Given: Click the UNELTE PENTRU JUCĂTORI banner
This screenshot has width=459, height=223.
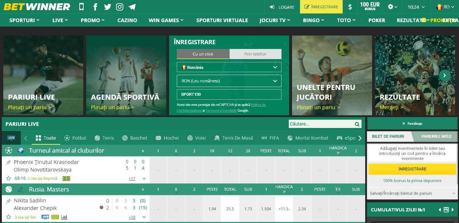Looking at the screenshot, I should coord(332,75).
